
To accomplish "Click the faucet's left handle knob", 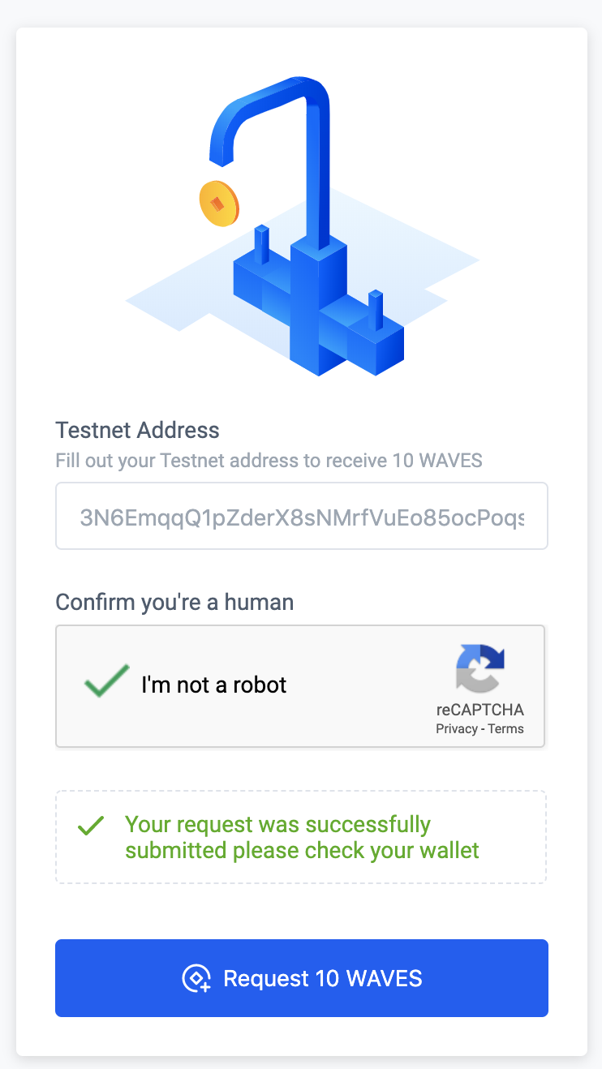I will (261, 245).
